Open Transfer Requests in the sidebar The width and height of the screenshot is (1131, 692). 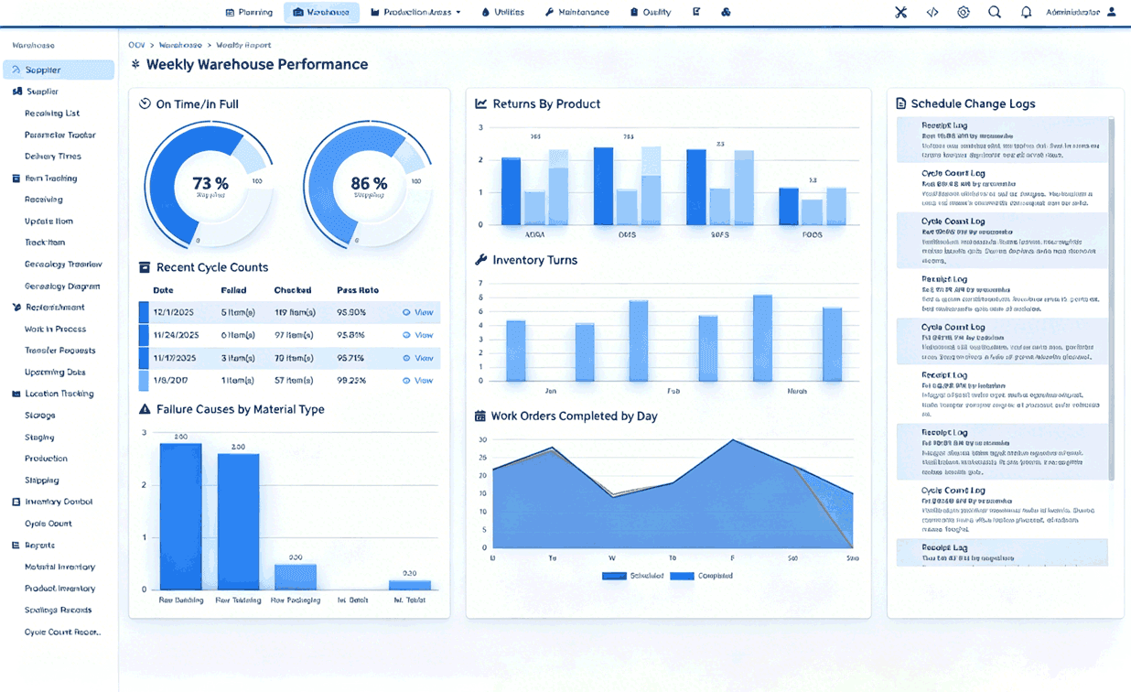59,351
